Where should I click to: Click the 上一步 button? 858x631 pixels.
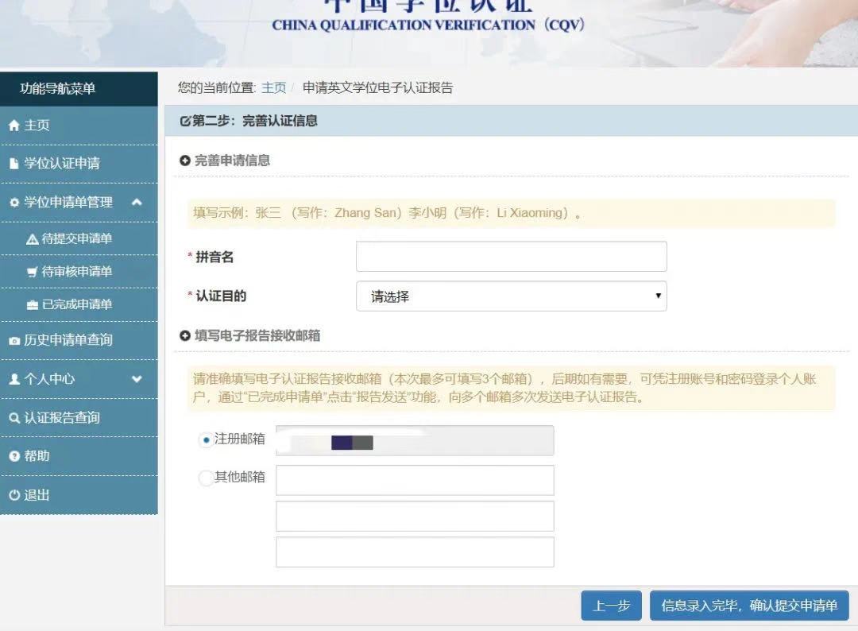(x=611, y=606)
